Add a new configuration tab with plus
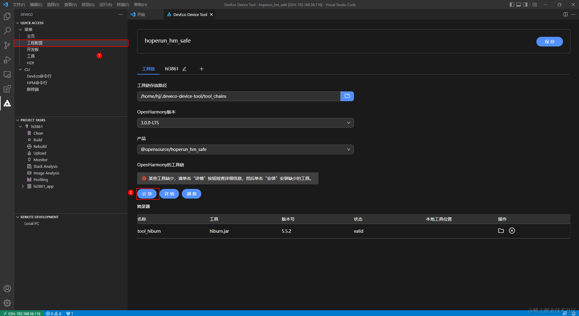 (x=202, y=69)
